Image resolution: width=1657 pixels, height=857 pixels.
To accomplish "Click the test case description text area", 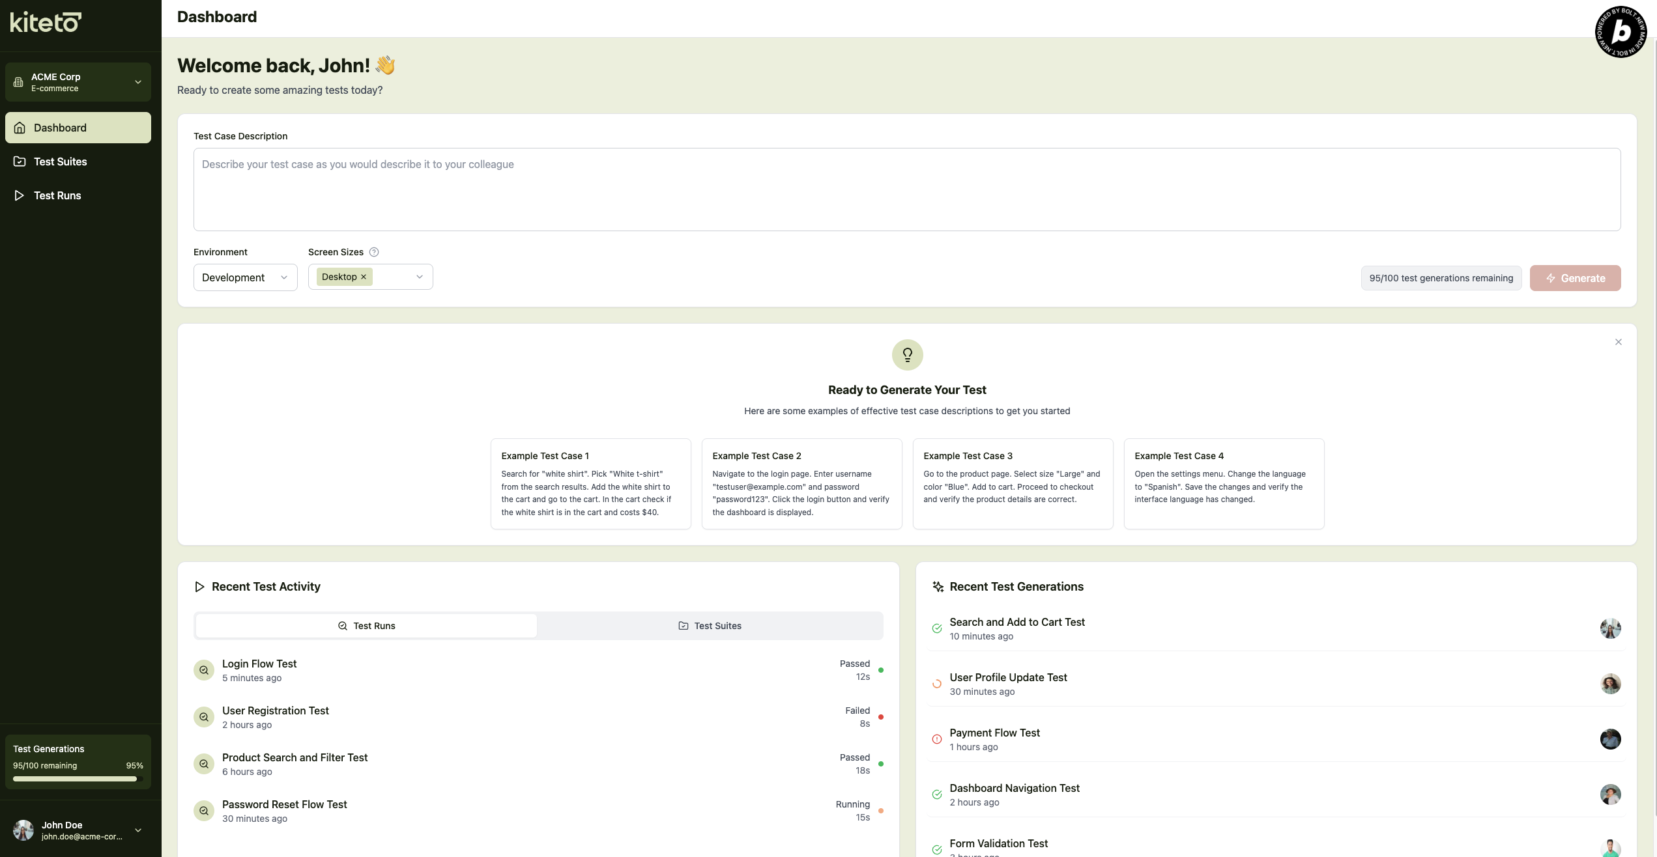I will point(906,190).
